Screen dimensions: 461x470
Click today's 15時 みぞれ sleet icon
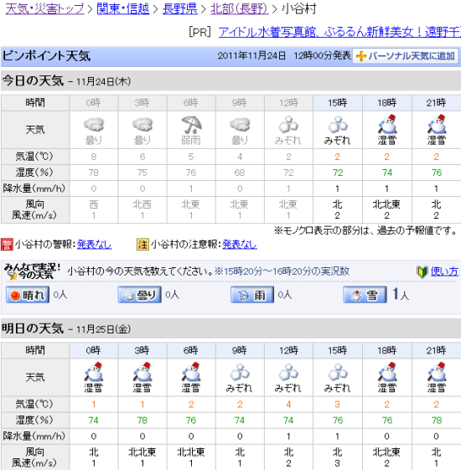pyautogui.click(x=338, y=124)
